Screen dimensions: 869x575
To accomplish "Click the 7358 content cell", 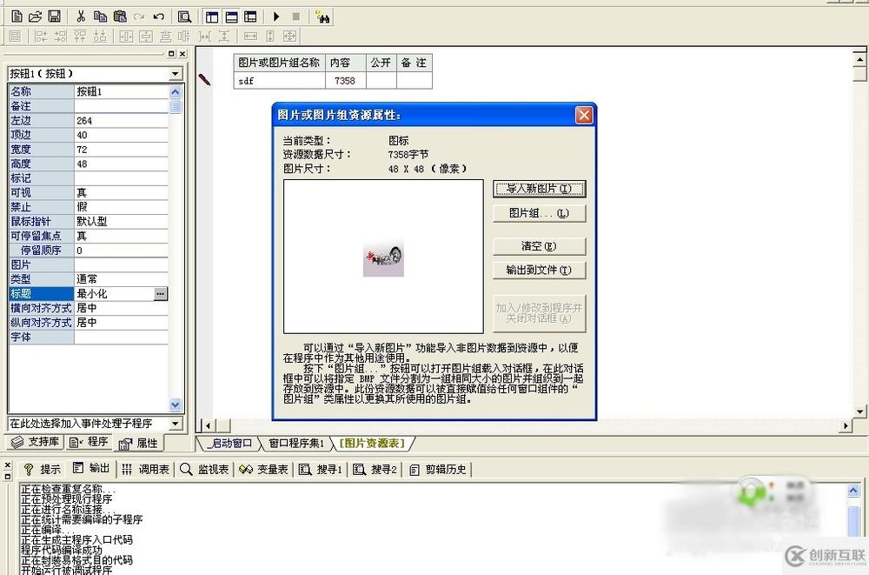I will pyautogui.click(x=345, y=81).
